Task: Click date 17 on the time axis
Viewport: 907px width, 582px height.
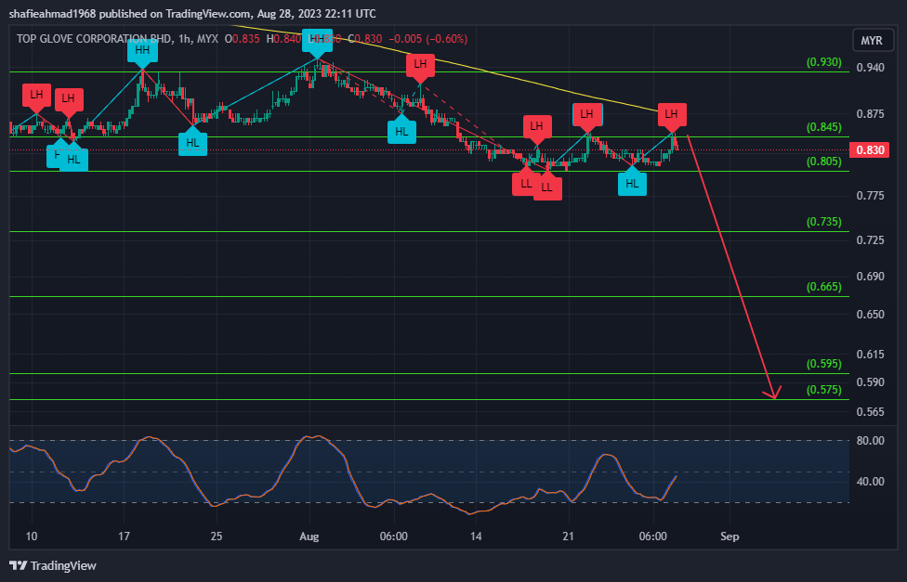Action: [x=124, y=537]
